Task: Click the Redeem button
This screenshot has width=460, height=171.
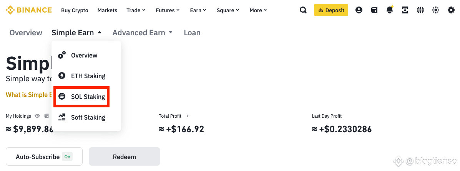Action: tap(125, 157)
